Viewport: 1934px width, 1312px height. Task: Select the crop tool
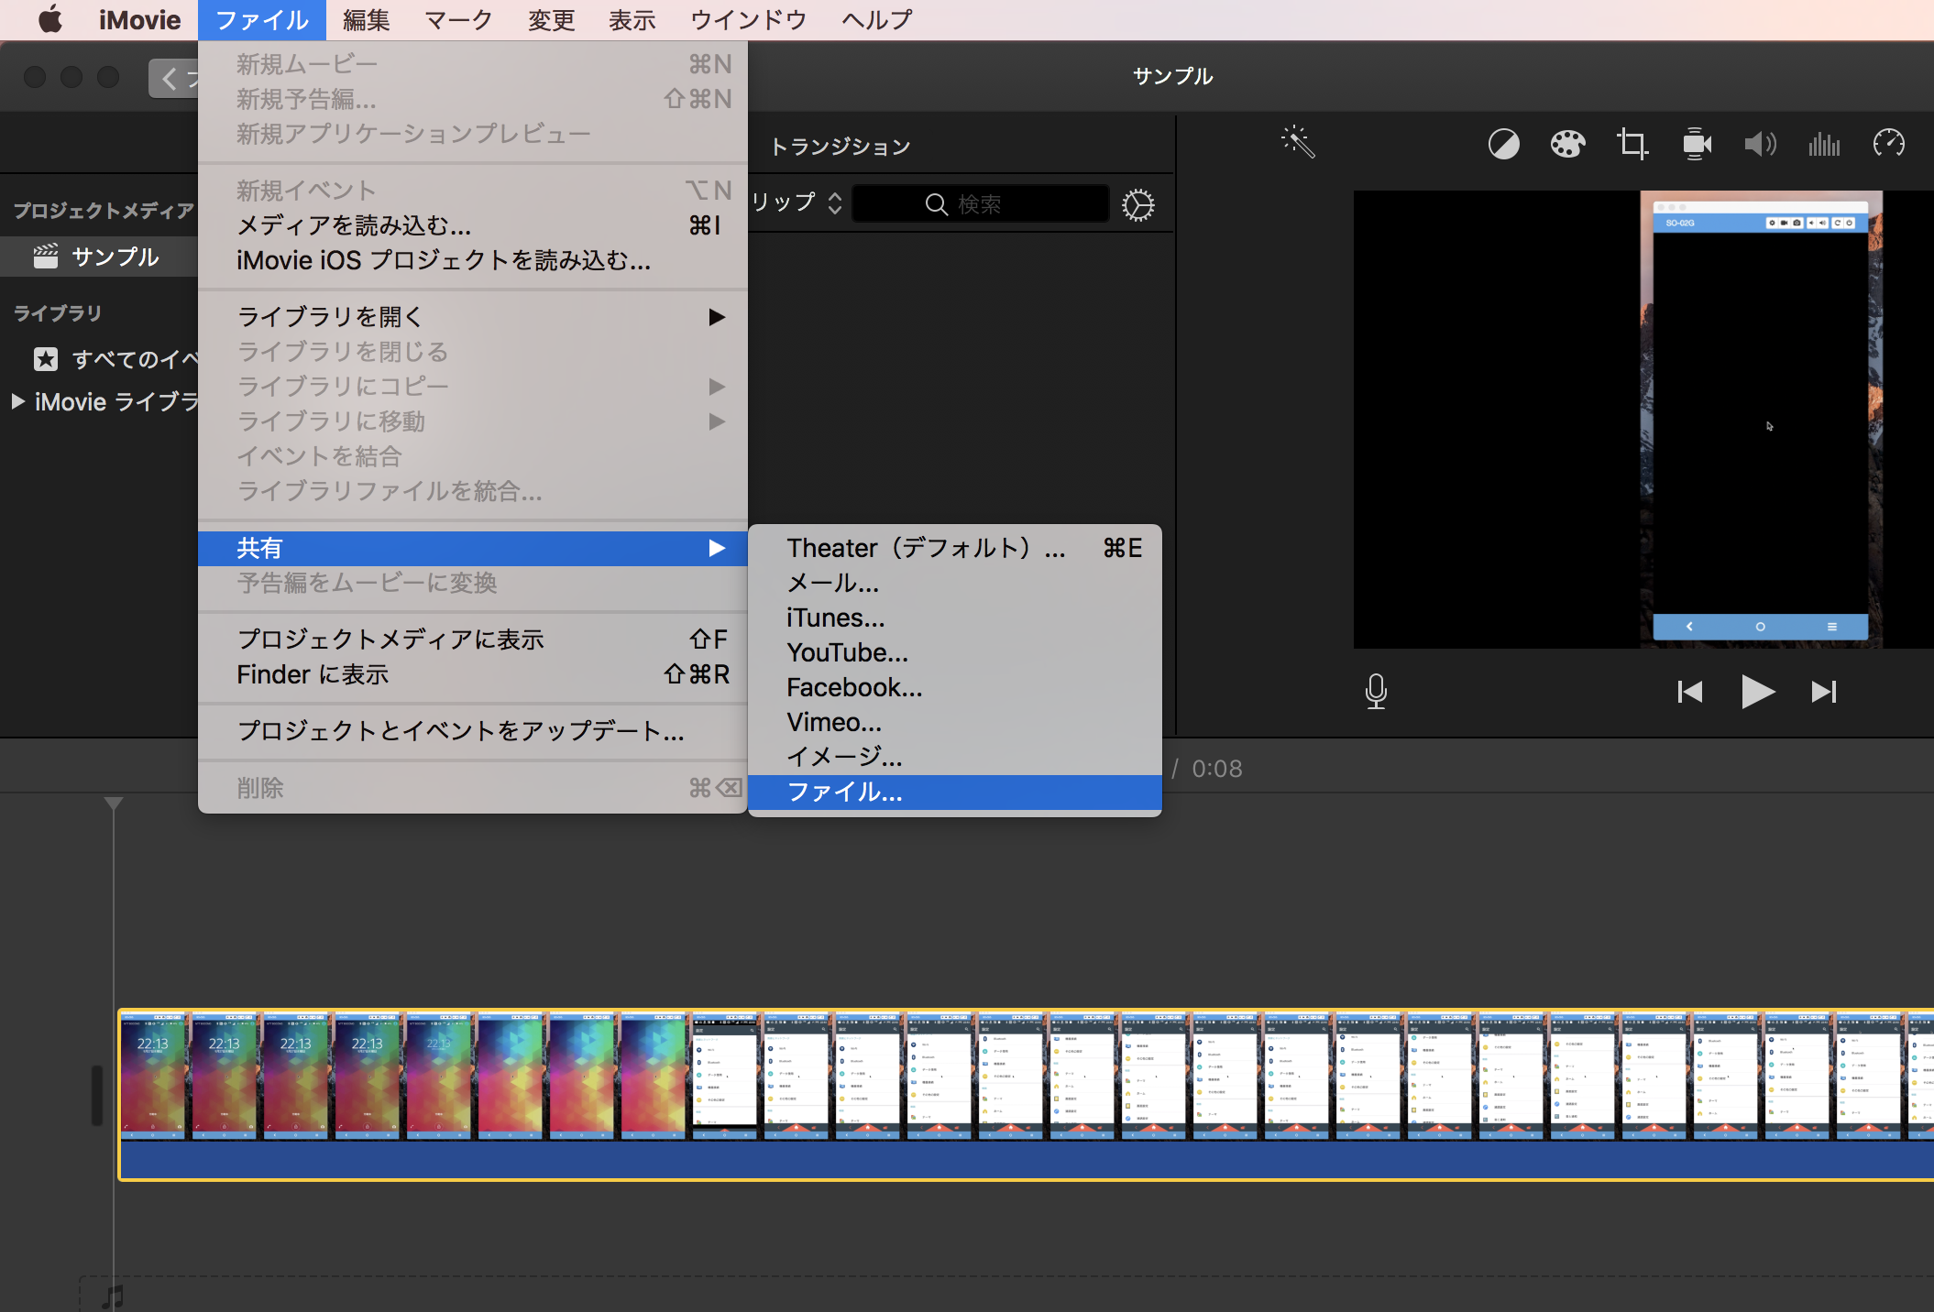coord(1632,144)
